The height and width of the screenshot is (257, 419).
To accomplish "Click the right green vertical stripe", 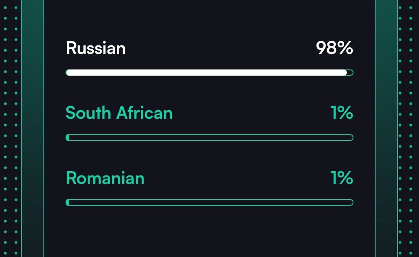I will pos(386,128).
